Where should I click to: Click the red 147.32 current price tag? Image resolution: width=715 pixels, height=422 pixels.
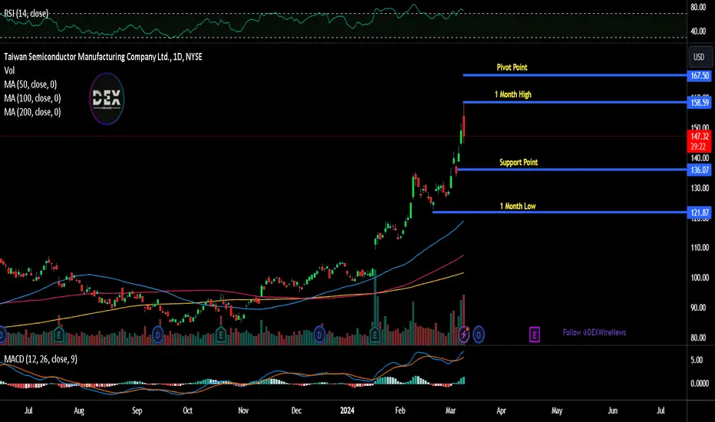pyautogui.click(x=699, y=136)
